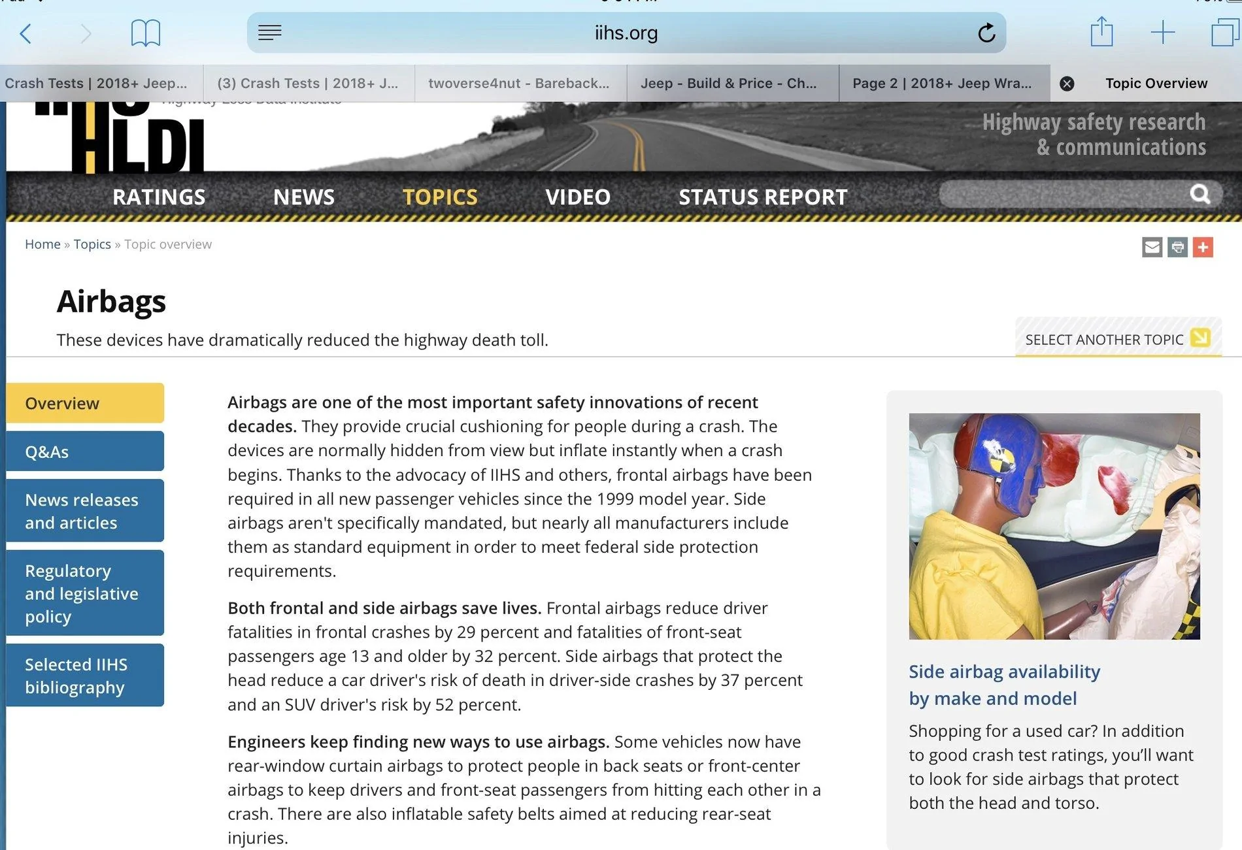
Task: Click 'Engineers keep finding new ways' bold text
Action: click(x=418, y=742)
